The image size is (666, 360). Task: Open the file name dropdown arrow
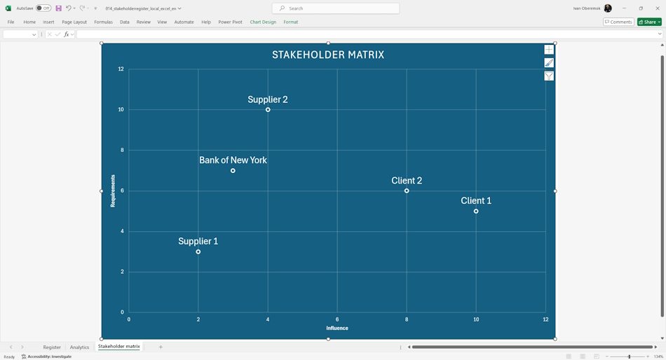pos(179,8)
